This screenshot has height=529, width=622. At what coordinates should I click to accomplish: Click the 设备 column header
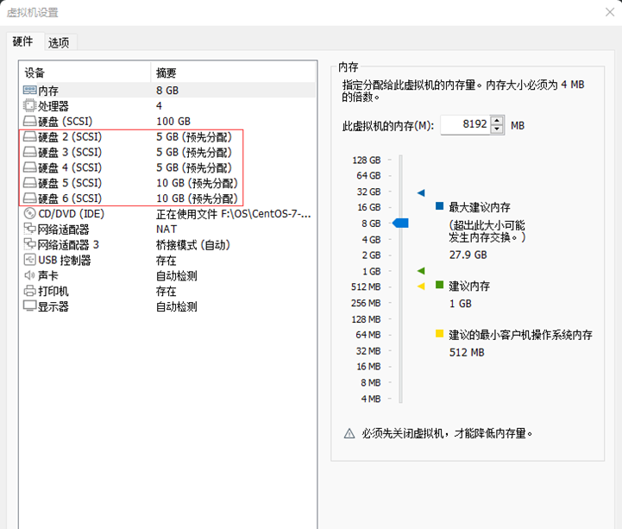[x=35, y=72]
